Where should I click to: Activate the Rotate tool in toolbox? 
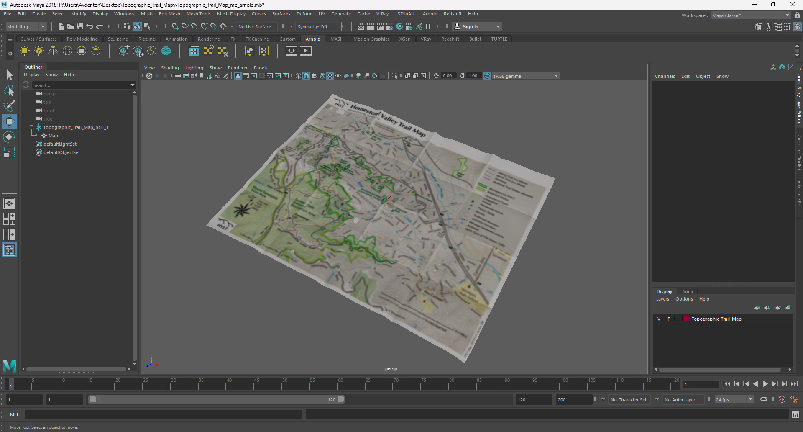coord(9,137)
